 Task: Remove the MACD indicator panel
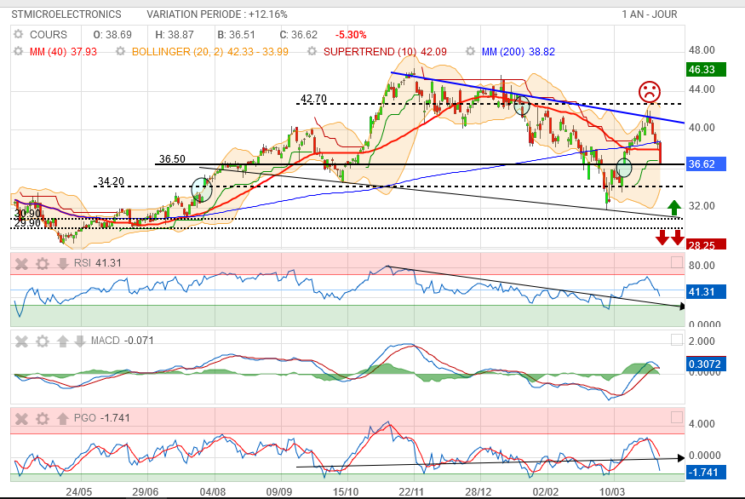[x=21, y=341]
